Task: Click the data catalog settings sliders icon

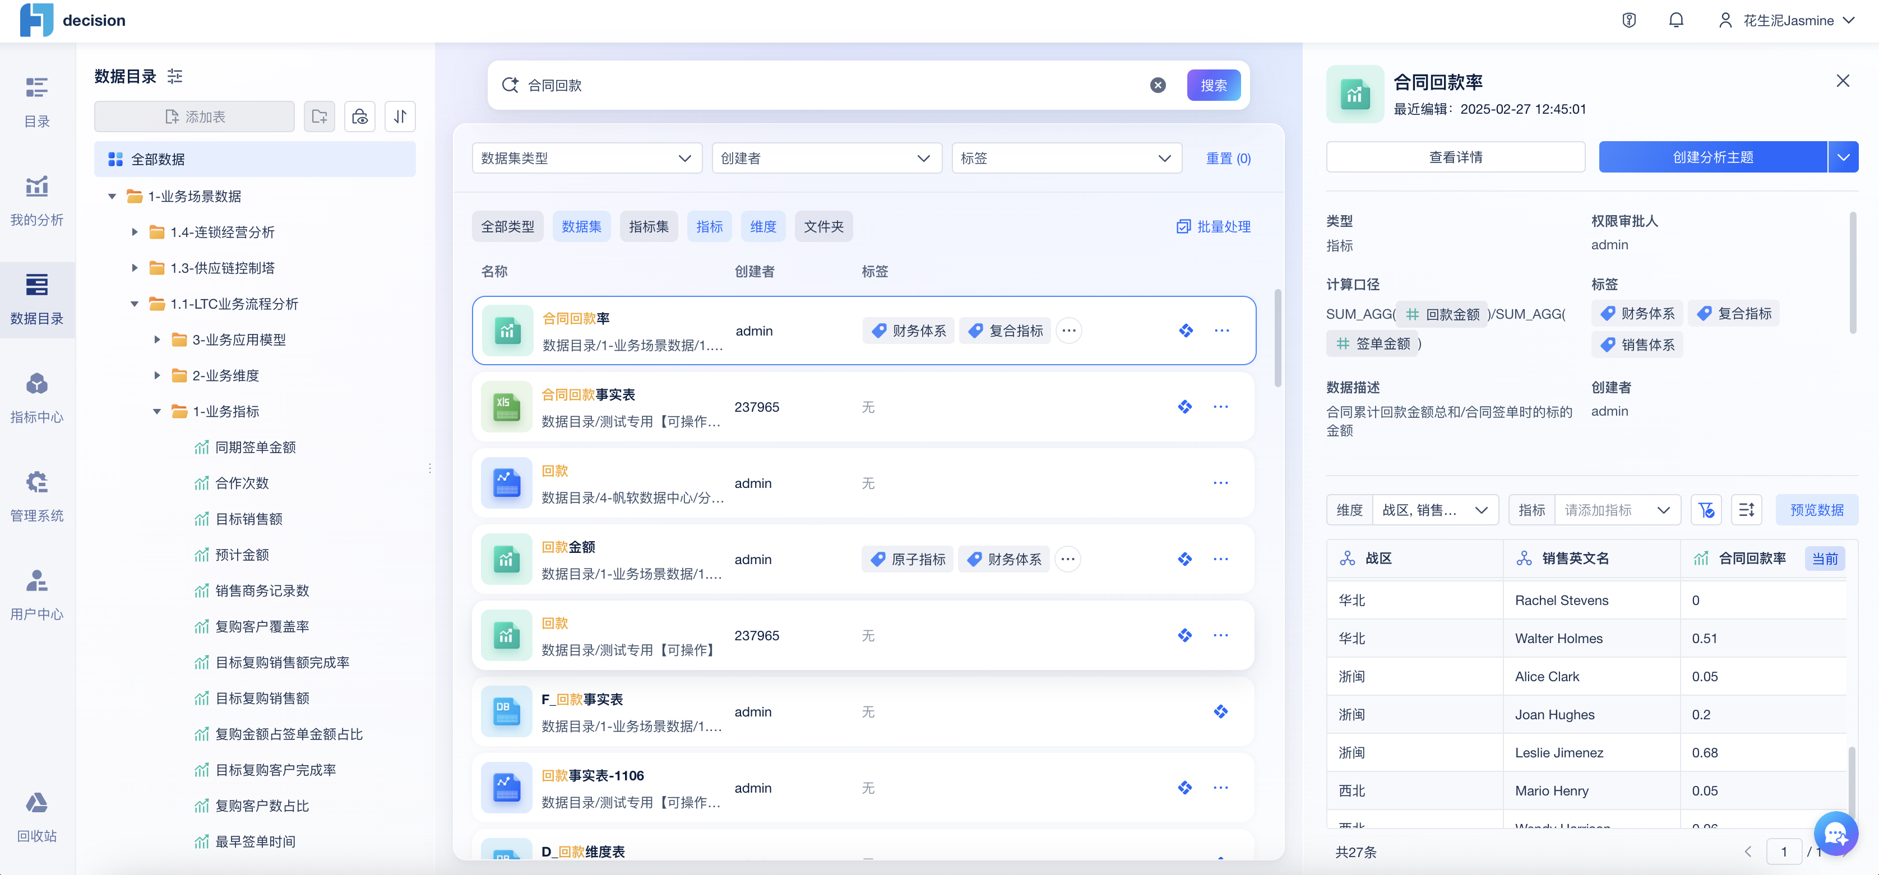Action: click(175, 76)
